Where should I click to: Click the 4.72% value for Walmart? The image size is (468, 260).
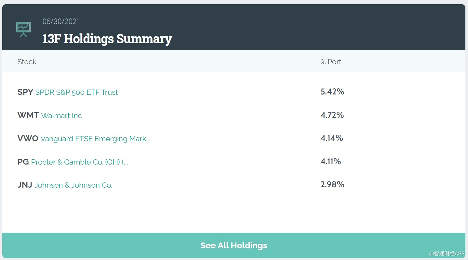pyautogui.click(x=332, y=115)
